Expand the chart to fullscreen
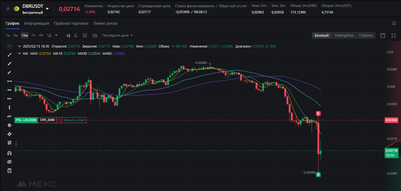The height and width of the screenshot is (191, 401). point(393,35)
